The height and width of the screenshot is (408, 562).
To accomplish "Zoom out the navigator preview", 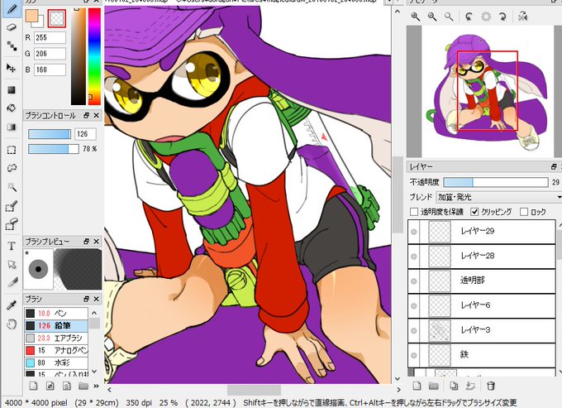I will point(432,17).
